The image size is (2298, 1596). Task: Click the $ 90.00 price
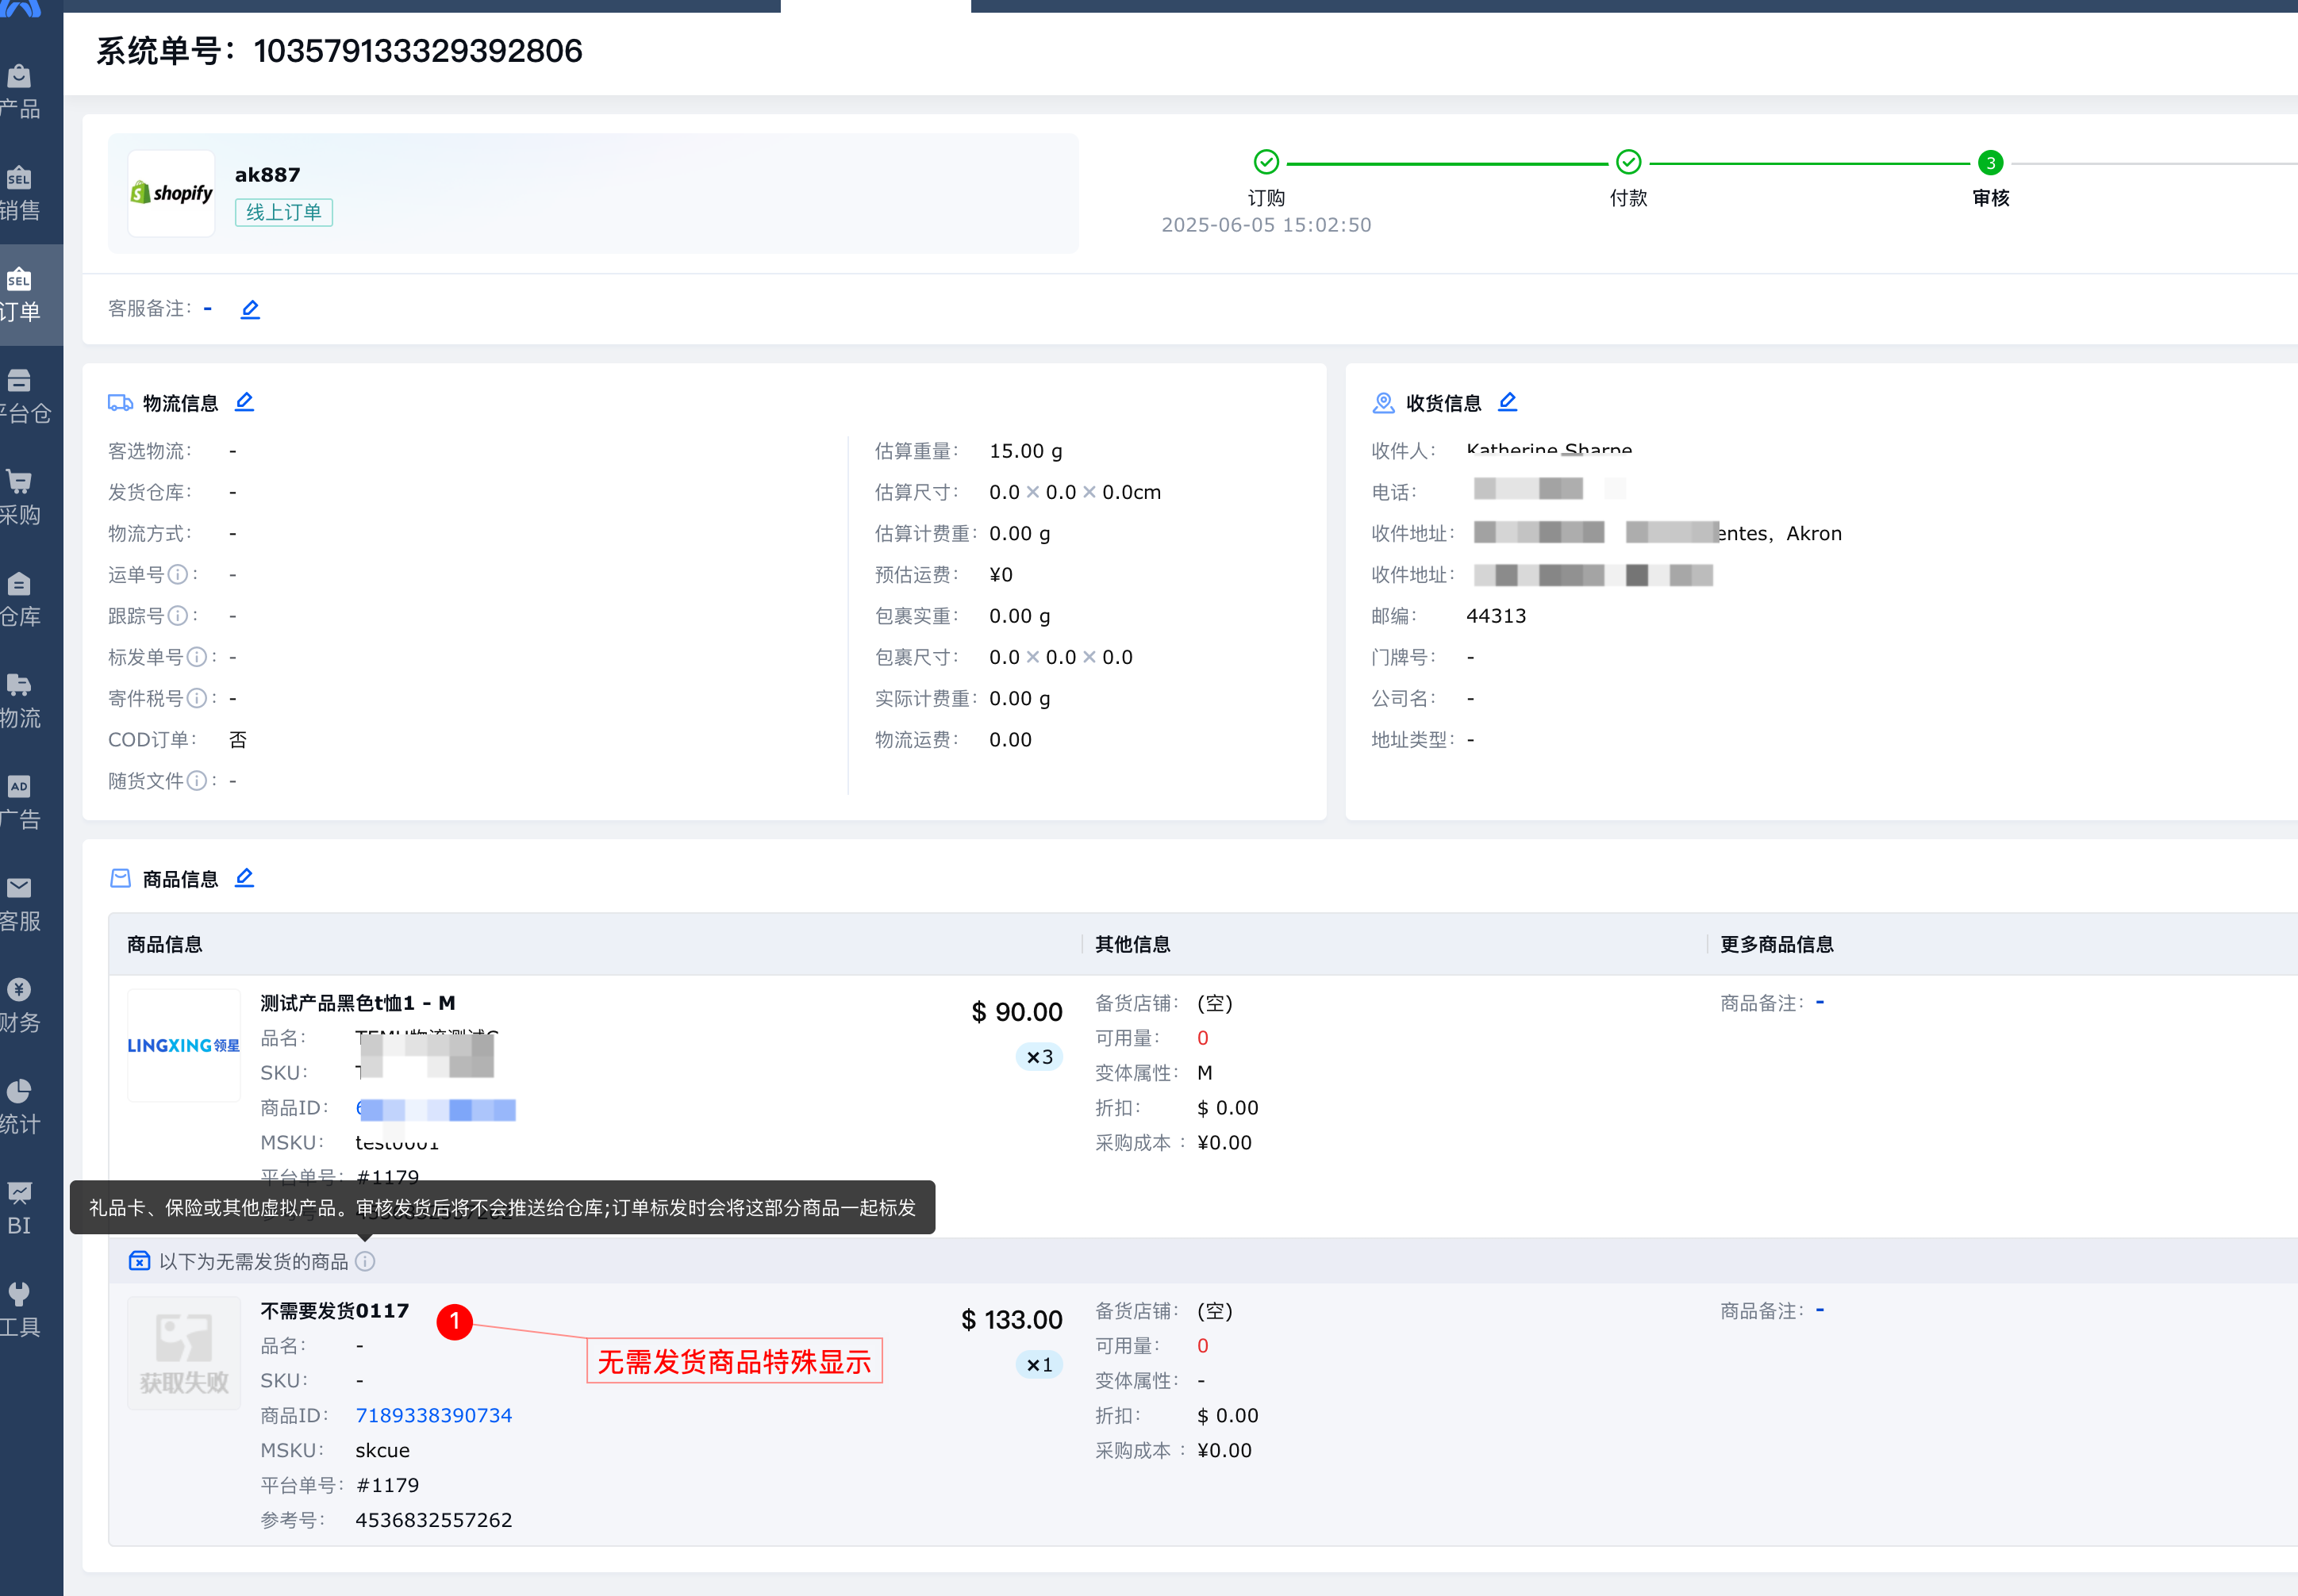[1016, 1012]
